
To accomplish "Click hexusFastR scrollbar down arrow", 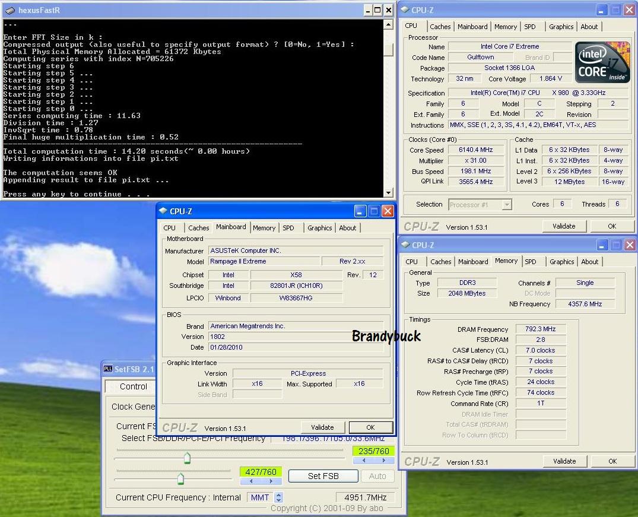I will tap(389, 192).
